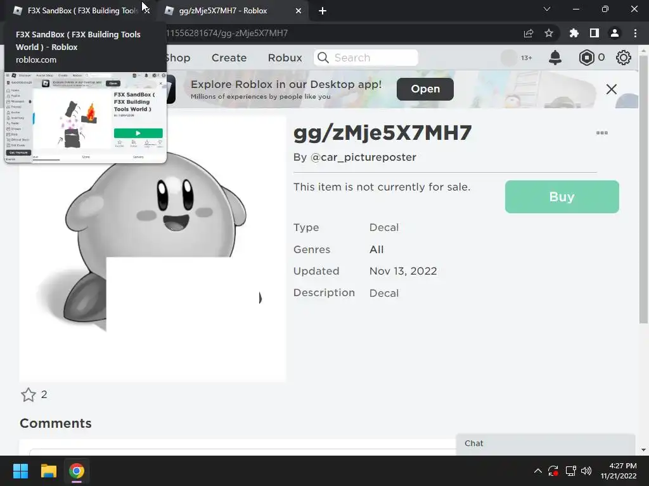Image resolution: width=649 pixels, height=486 pixels.
Task: Close the gg/zMje5X7MH7 tab
Action: point(299,11)
